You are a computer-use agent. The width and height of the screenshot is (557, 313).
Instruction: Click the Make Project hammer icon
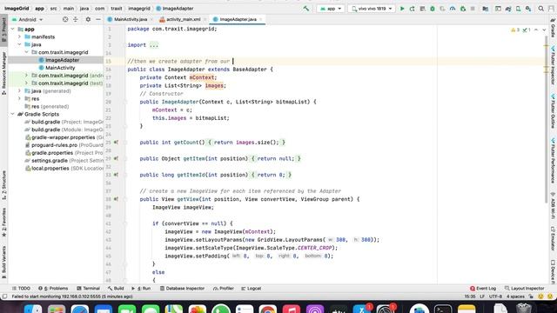(306, 9)
